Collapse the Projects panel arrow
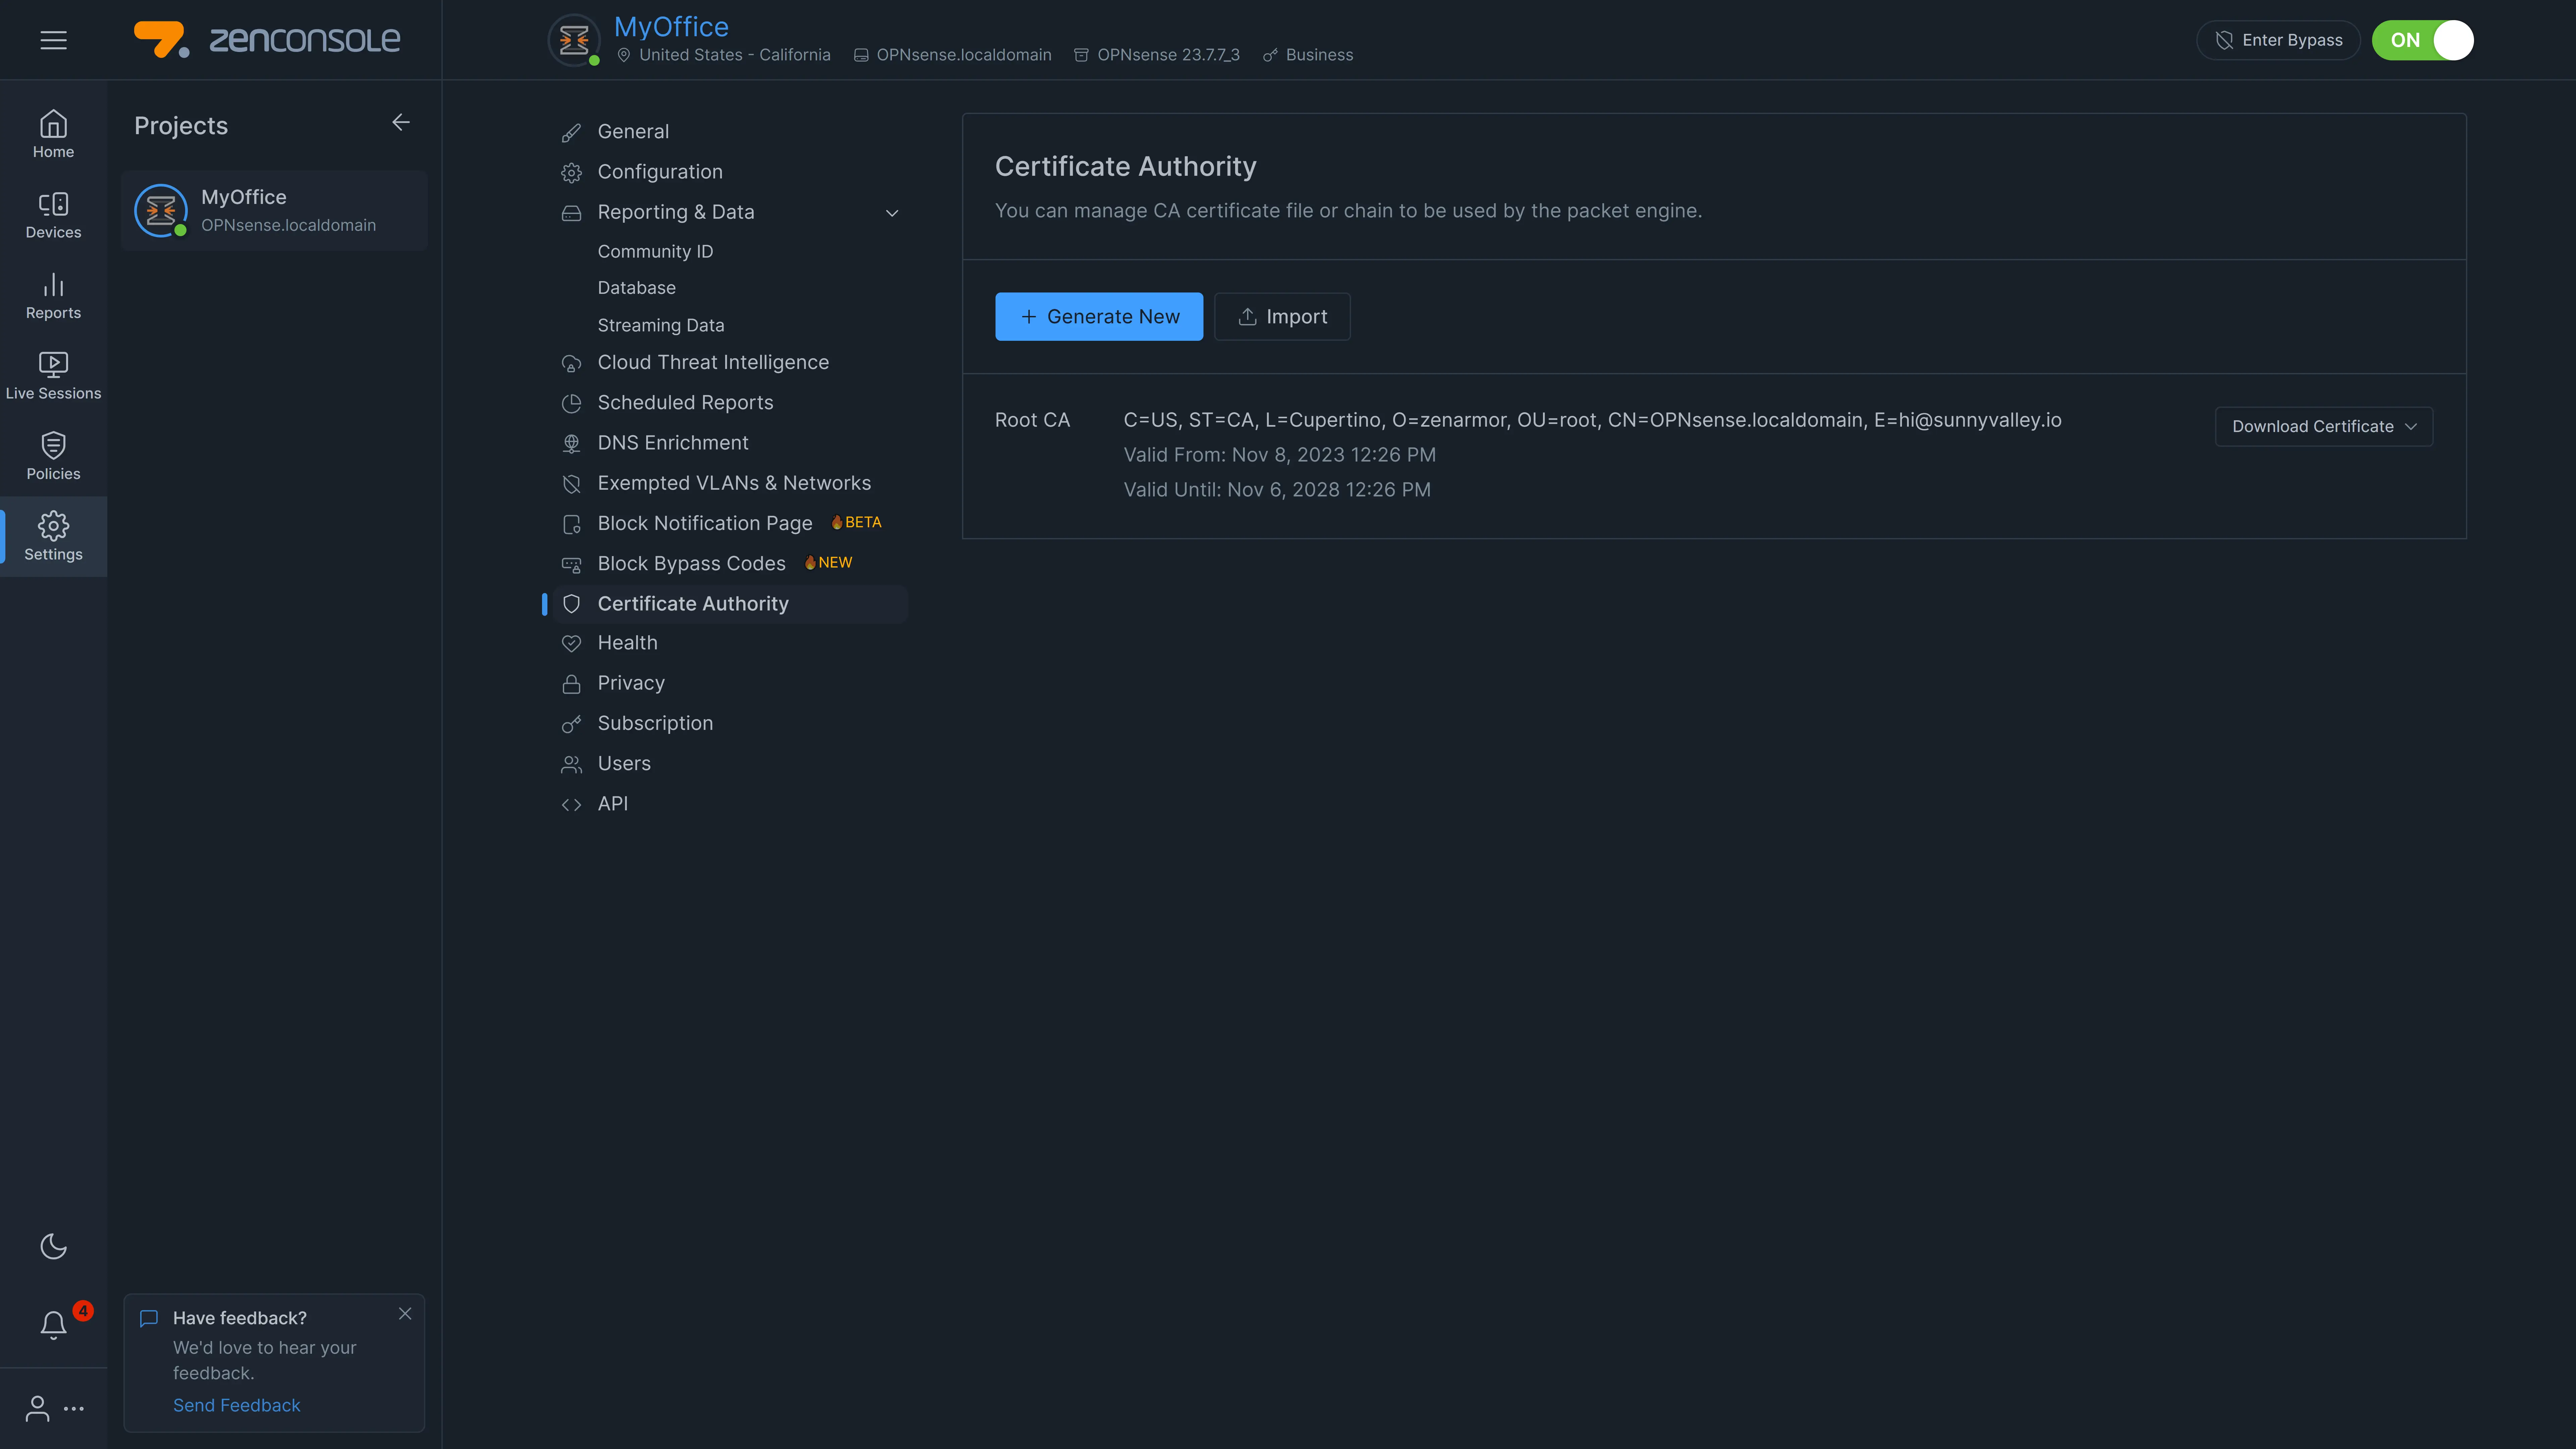Screen dimensions: 2576x1449 401,122
